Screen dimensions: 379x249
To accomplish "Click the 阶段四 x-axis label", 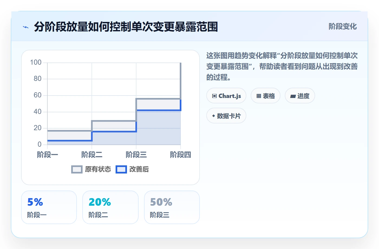I will (x=181, y=155).
